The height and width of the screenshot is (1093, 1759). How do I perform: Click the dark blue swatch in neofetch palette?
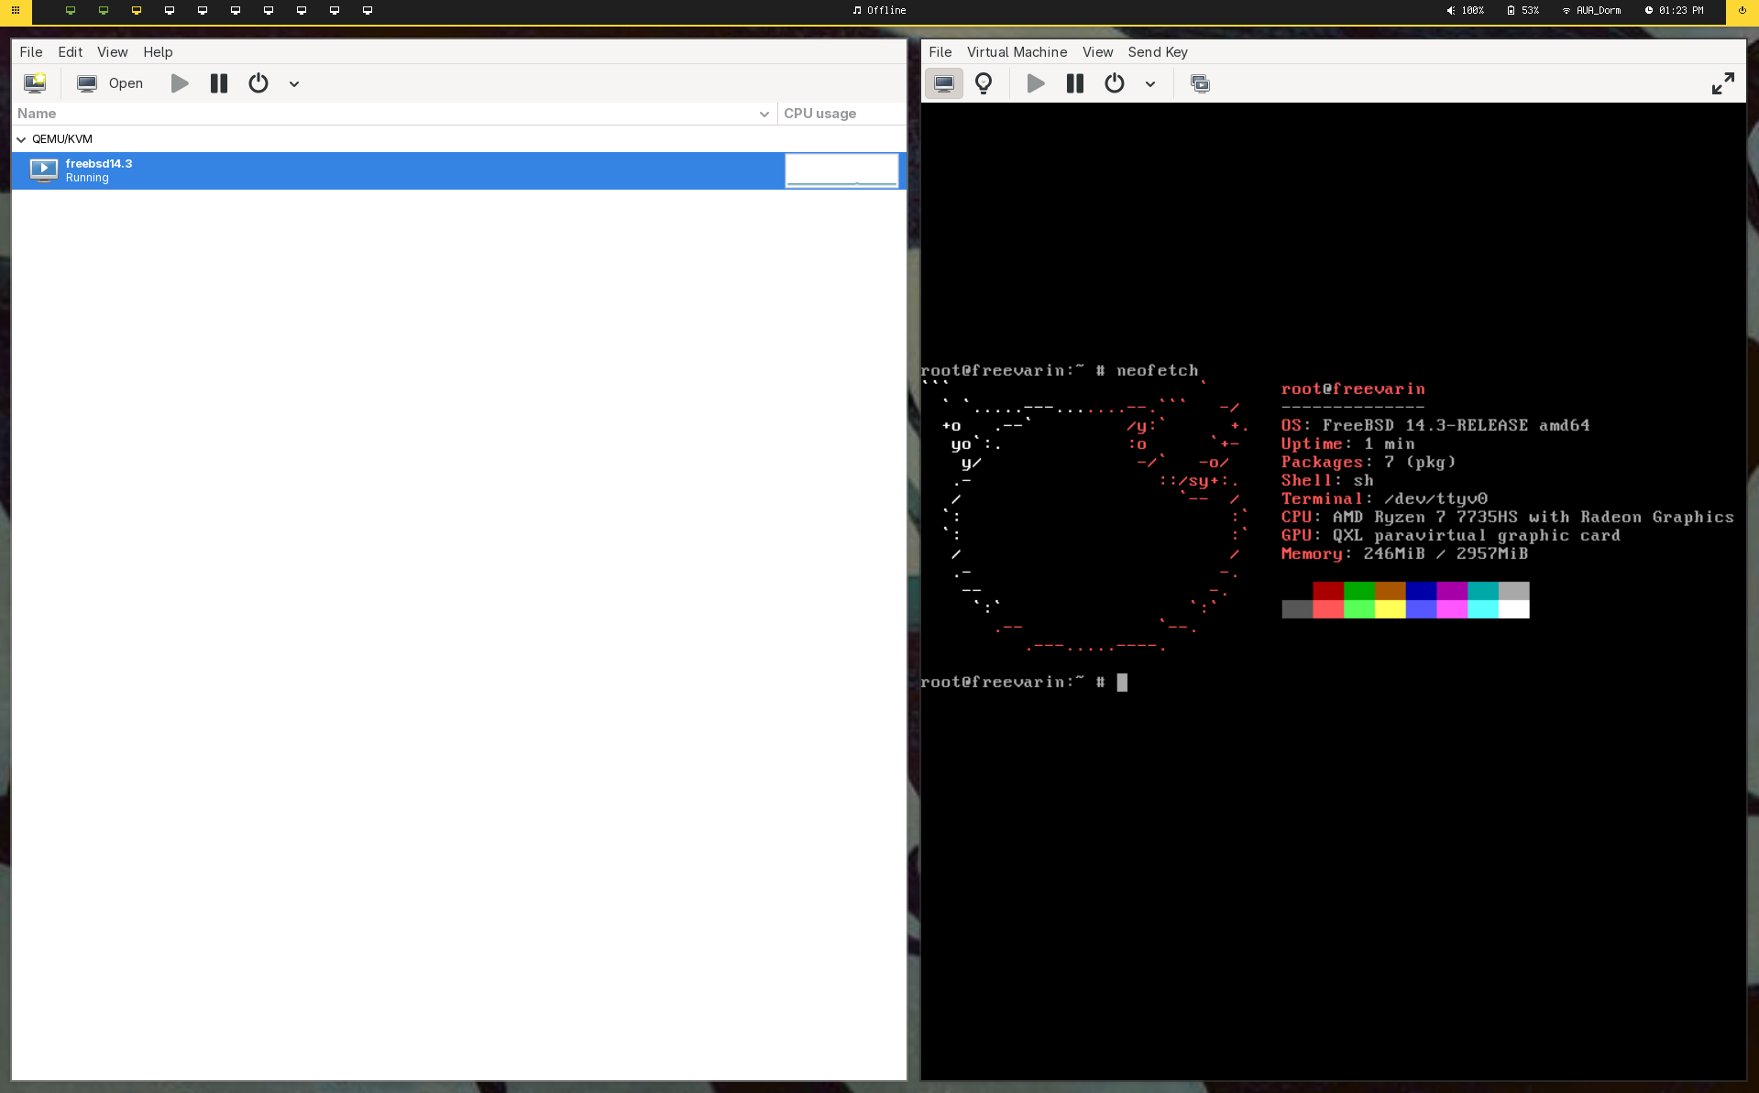[1421, 591]
